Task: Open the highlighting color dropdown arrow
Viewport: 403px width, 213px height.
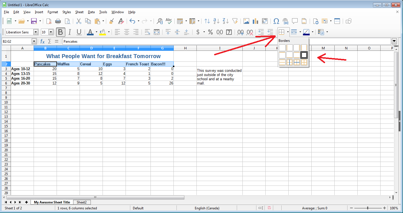Action: pos(109,32)
